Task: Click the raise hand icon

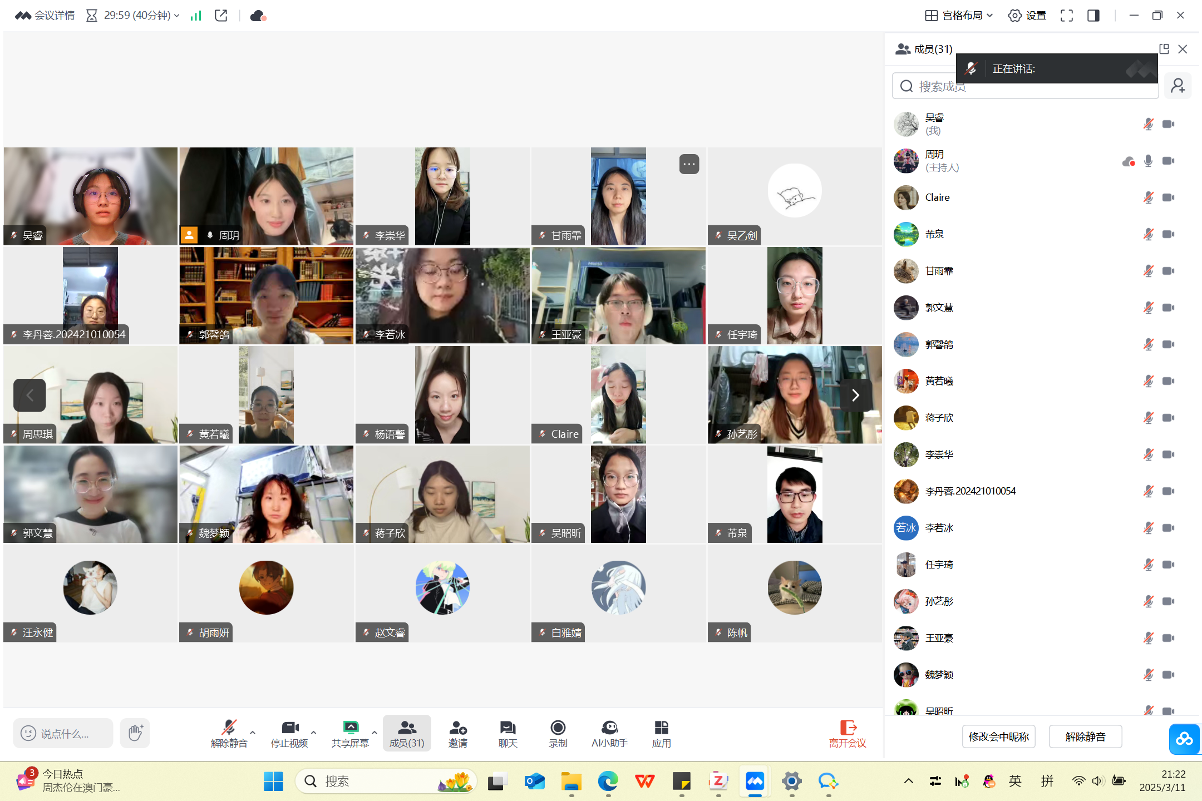Action: pyautogui.click(x=135, y=733)
